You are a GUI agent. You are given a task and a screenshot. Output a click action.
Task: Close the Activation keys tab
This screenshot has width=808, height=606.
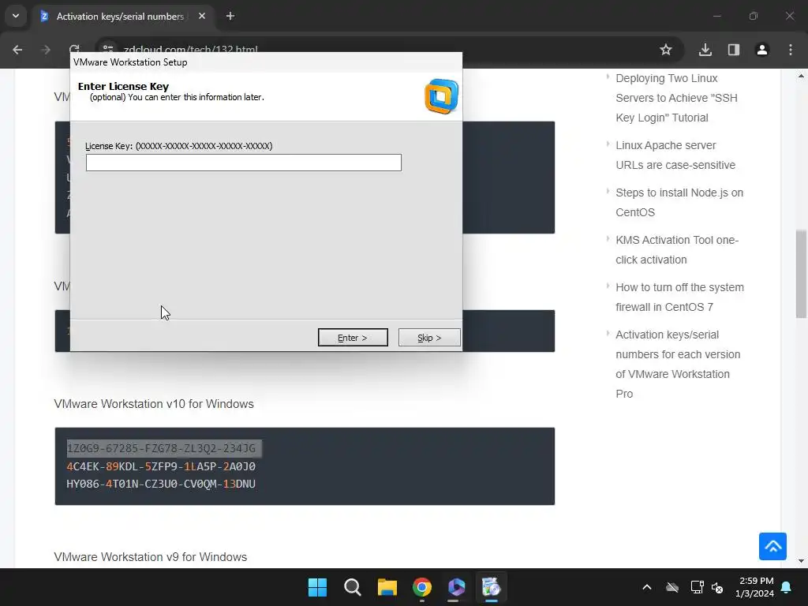tap(202, 16)
